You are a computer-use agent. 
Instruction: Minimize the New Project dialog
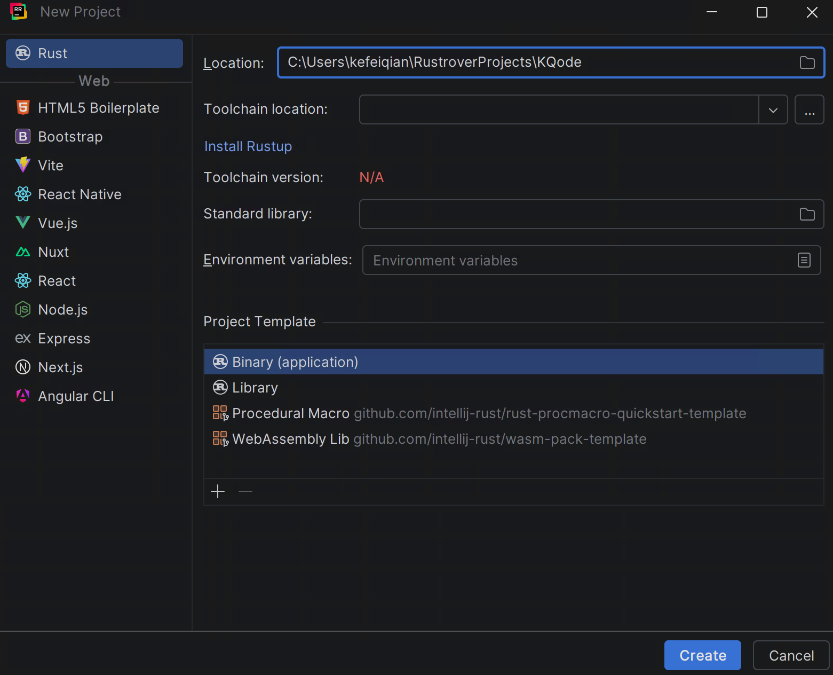click(x=712, y=12)
